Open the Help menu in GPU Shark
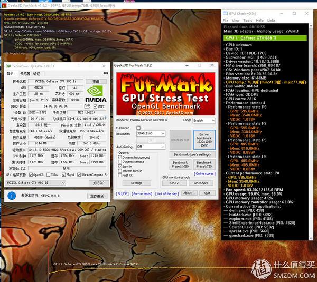317x282 pixels. pos(259,21)
